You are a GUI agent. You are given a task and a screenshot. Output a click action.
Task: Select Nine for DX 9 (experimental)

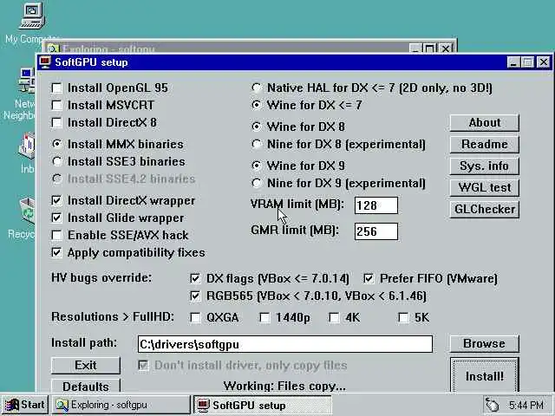click(257, 183)
